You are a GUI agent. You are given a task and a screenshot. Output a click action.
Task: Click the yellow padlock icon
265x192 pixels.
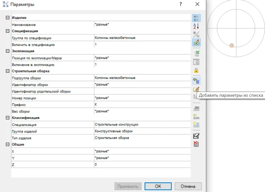(x=196, y=70)
